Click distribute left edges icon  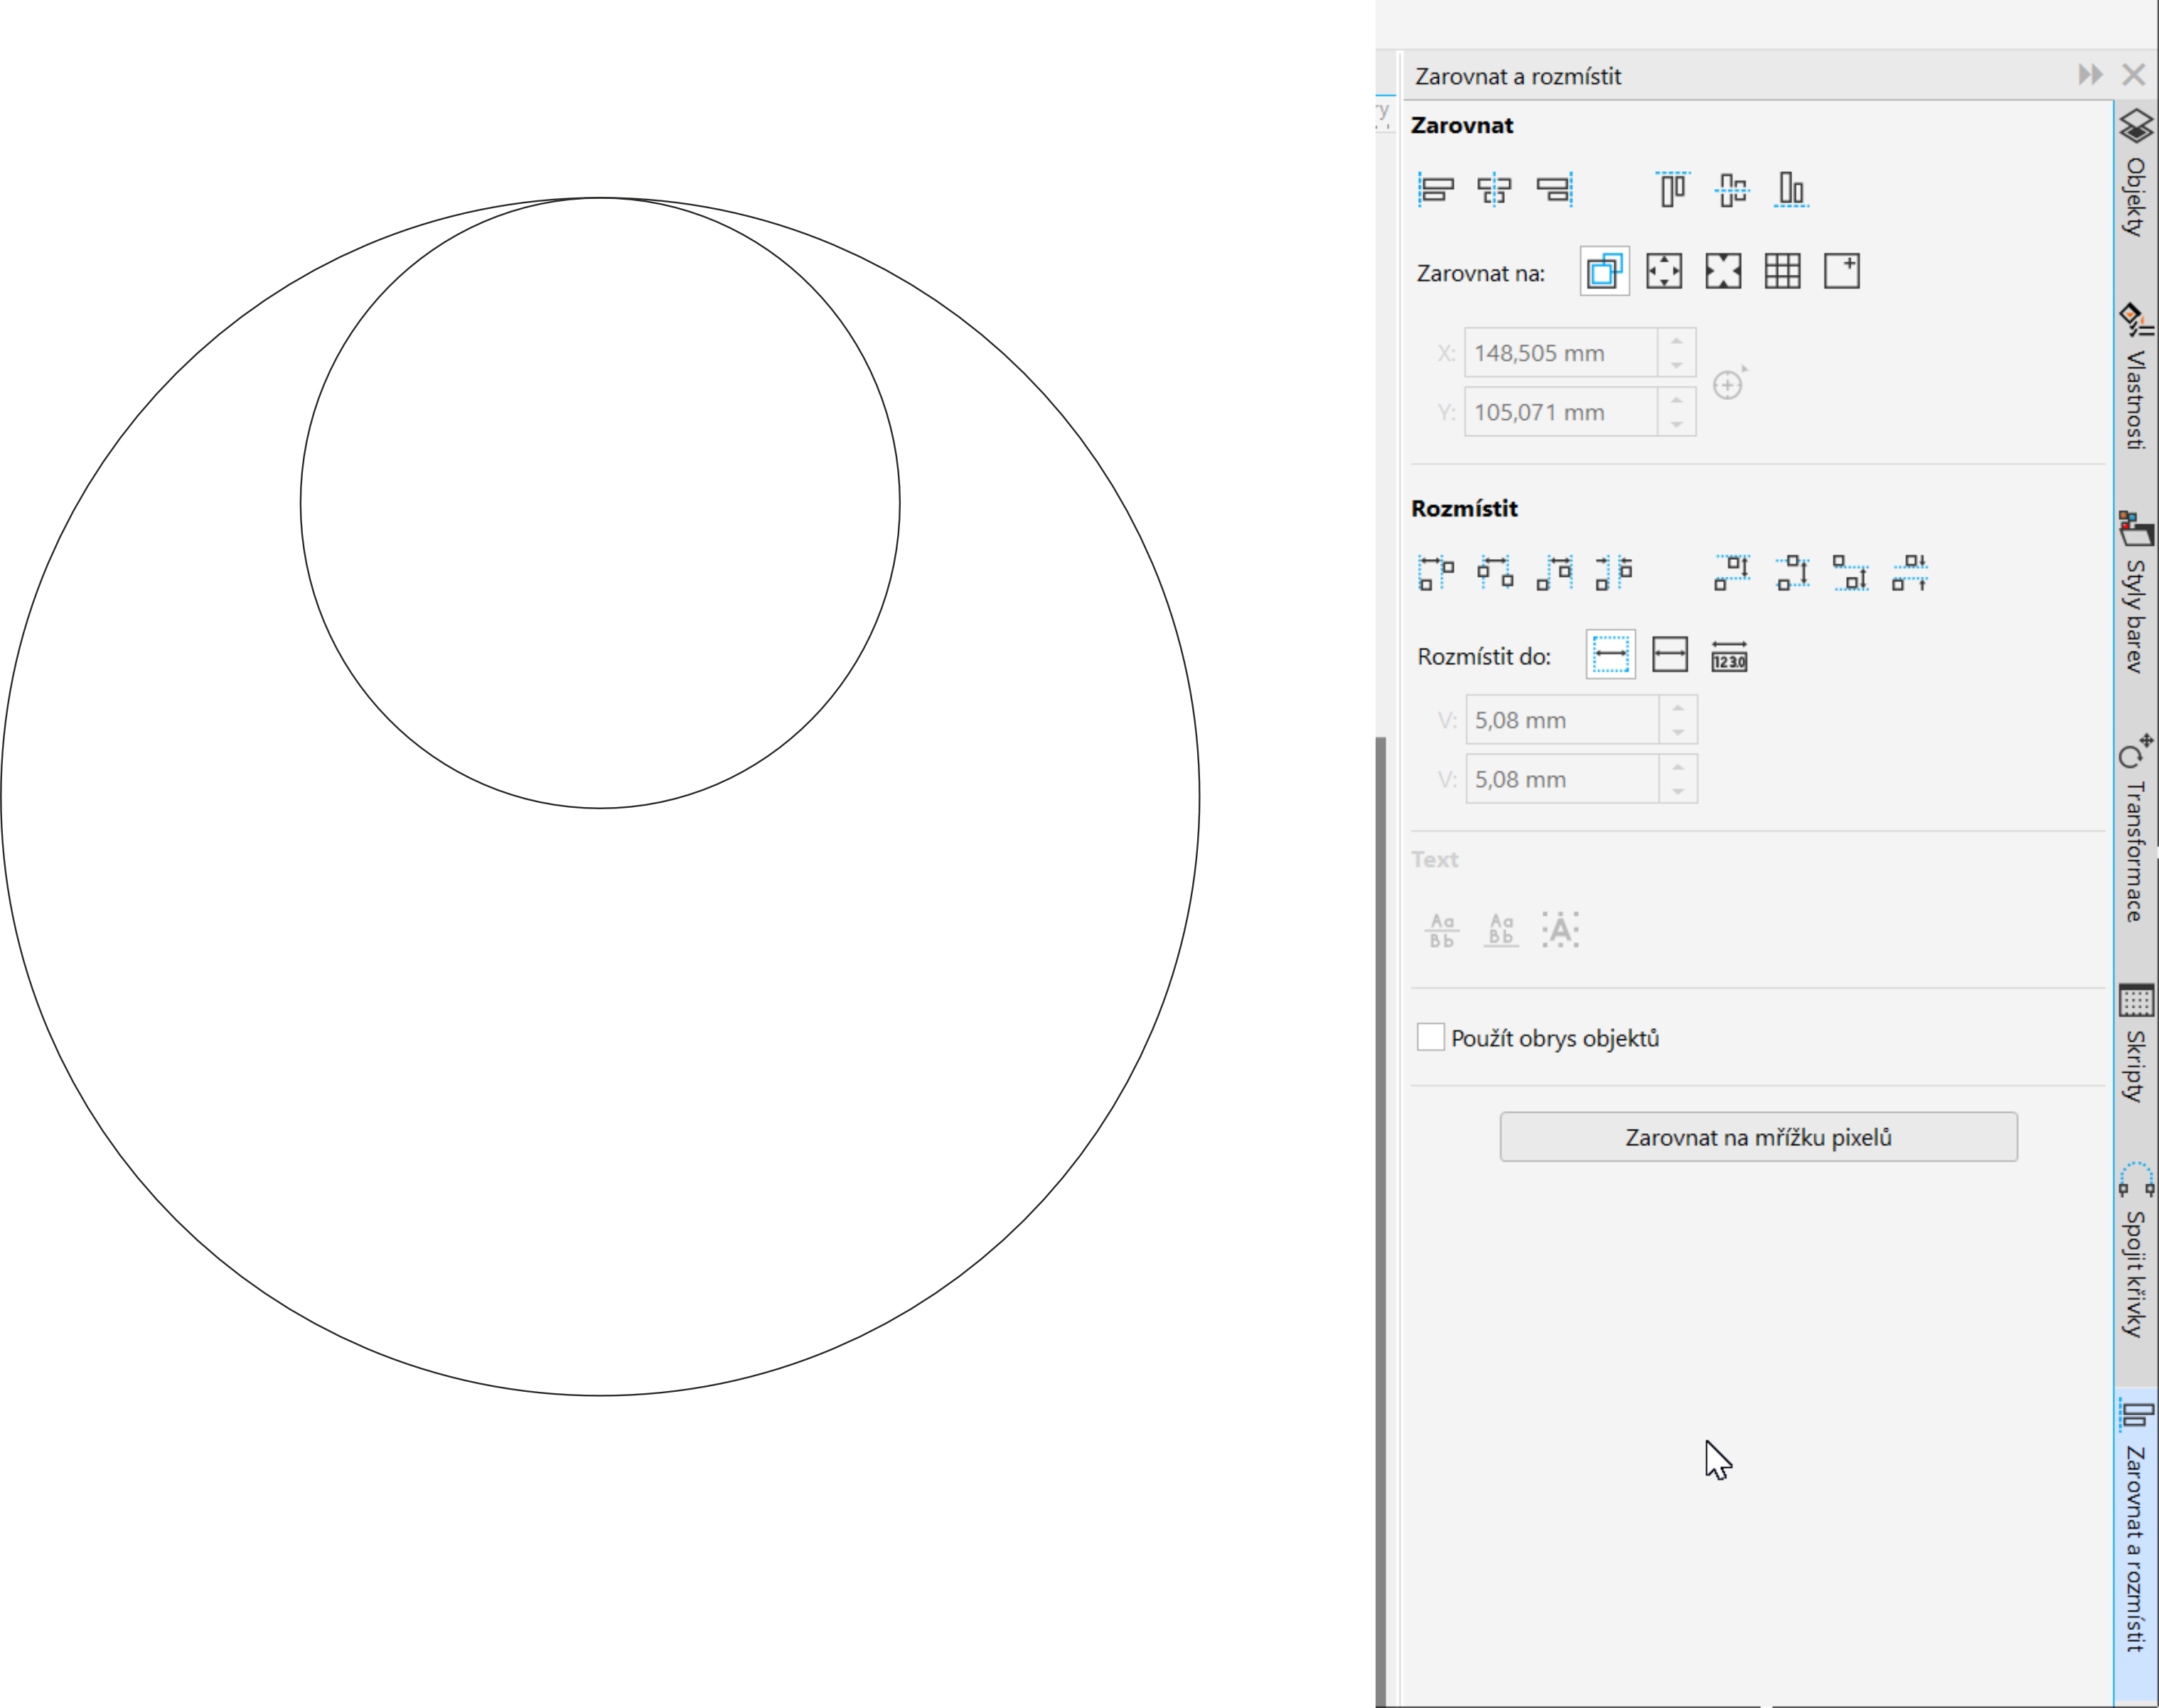[x=1436, y=573]
